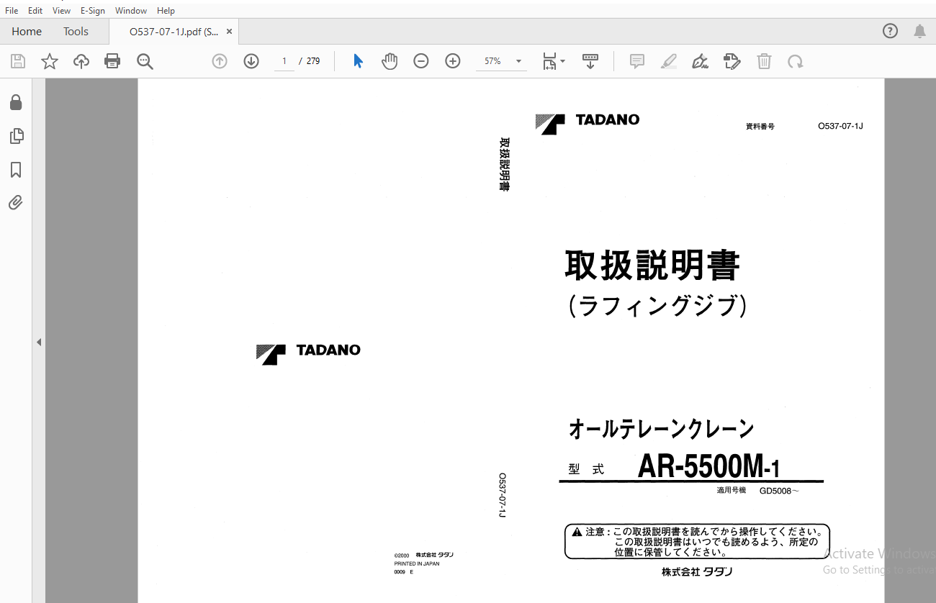
Task: Expand the left navigation pane arrow
Action: coord(39,343)
